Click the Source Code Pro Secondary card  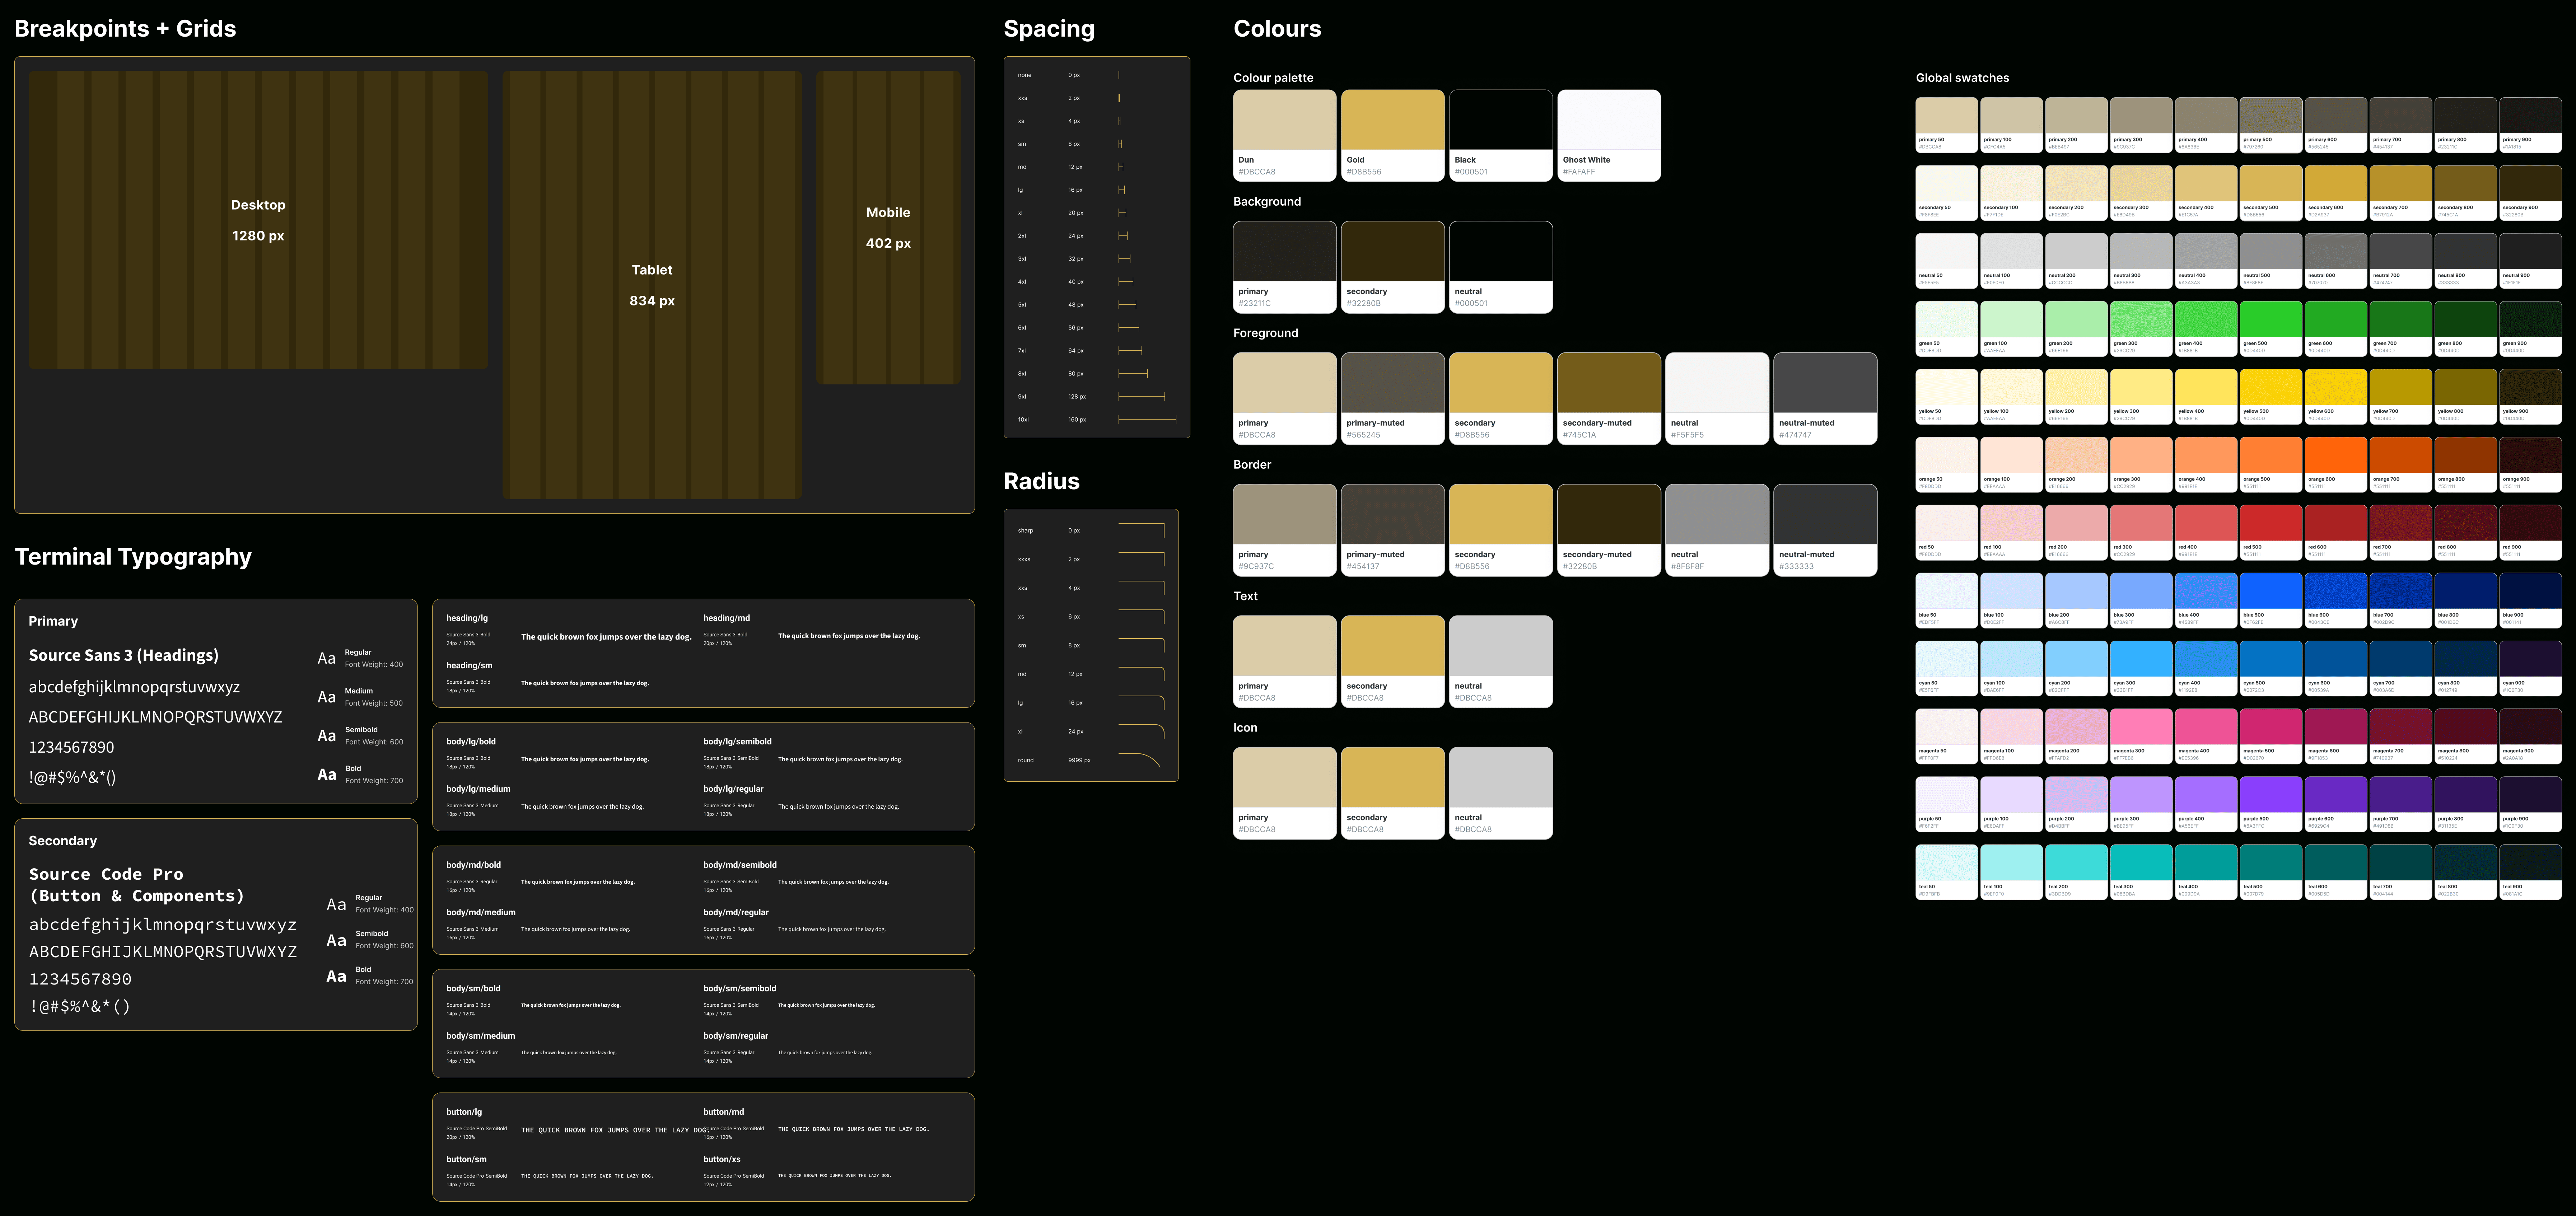[x=216, y=925]
